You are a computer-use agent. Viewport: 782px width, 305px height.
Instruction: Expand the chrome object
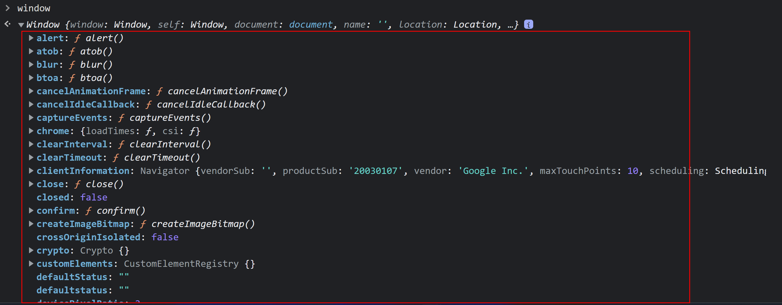(x=31, y=131)
